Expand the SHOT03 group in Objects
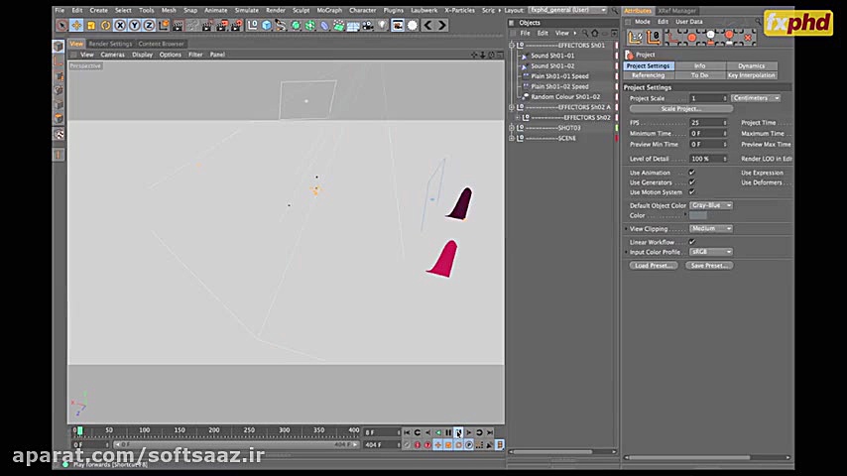This screenshot has width=847, height=476. pyautogui.click(x=512, y=128)
